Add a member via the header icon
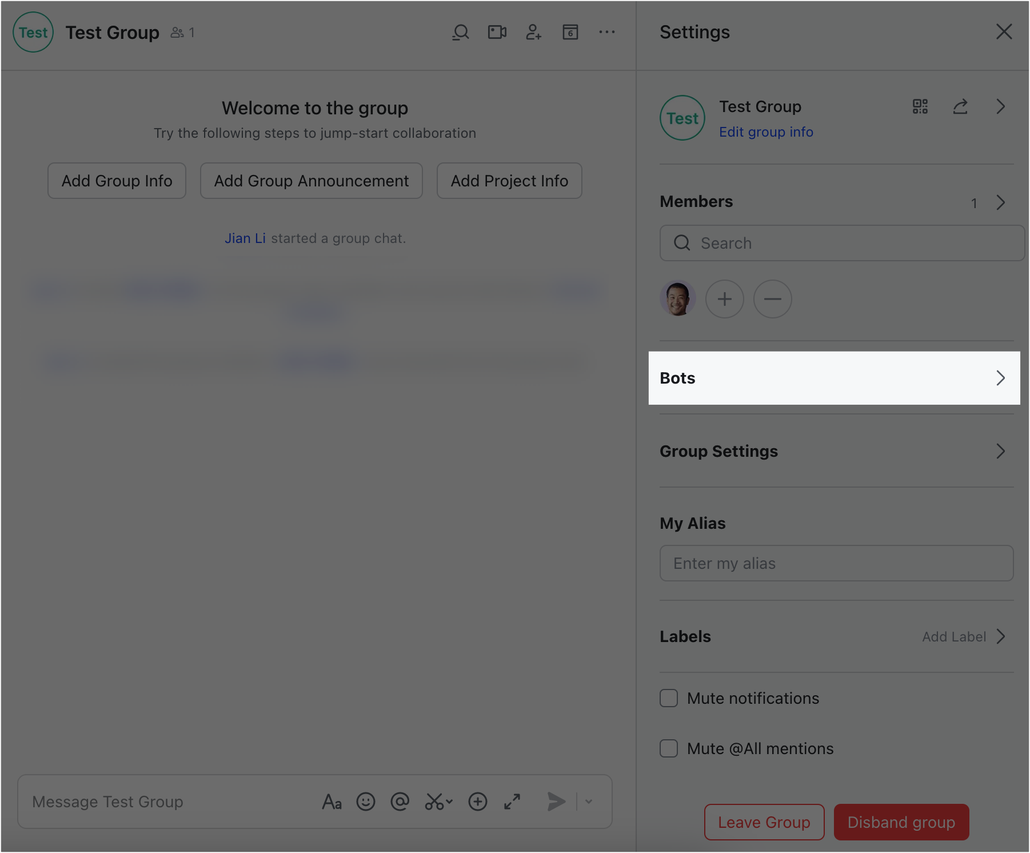Image resolution: width=1030 pixels, height=853 pixels. coord(533,32)
